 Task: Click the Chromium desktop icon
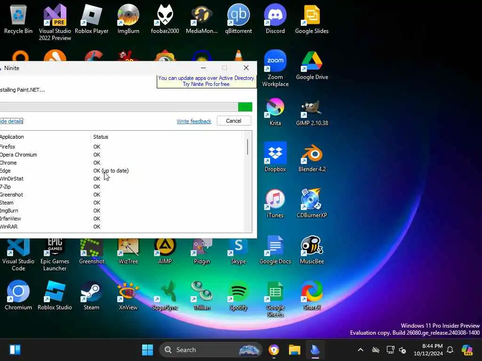(18, 295)
